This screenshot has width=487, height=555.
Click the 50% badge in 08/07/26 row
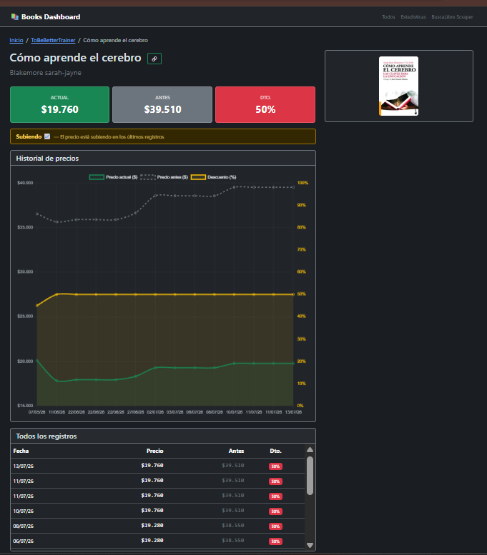tap(275, 526)
